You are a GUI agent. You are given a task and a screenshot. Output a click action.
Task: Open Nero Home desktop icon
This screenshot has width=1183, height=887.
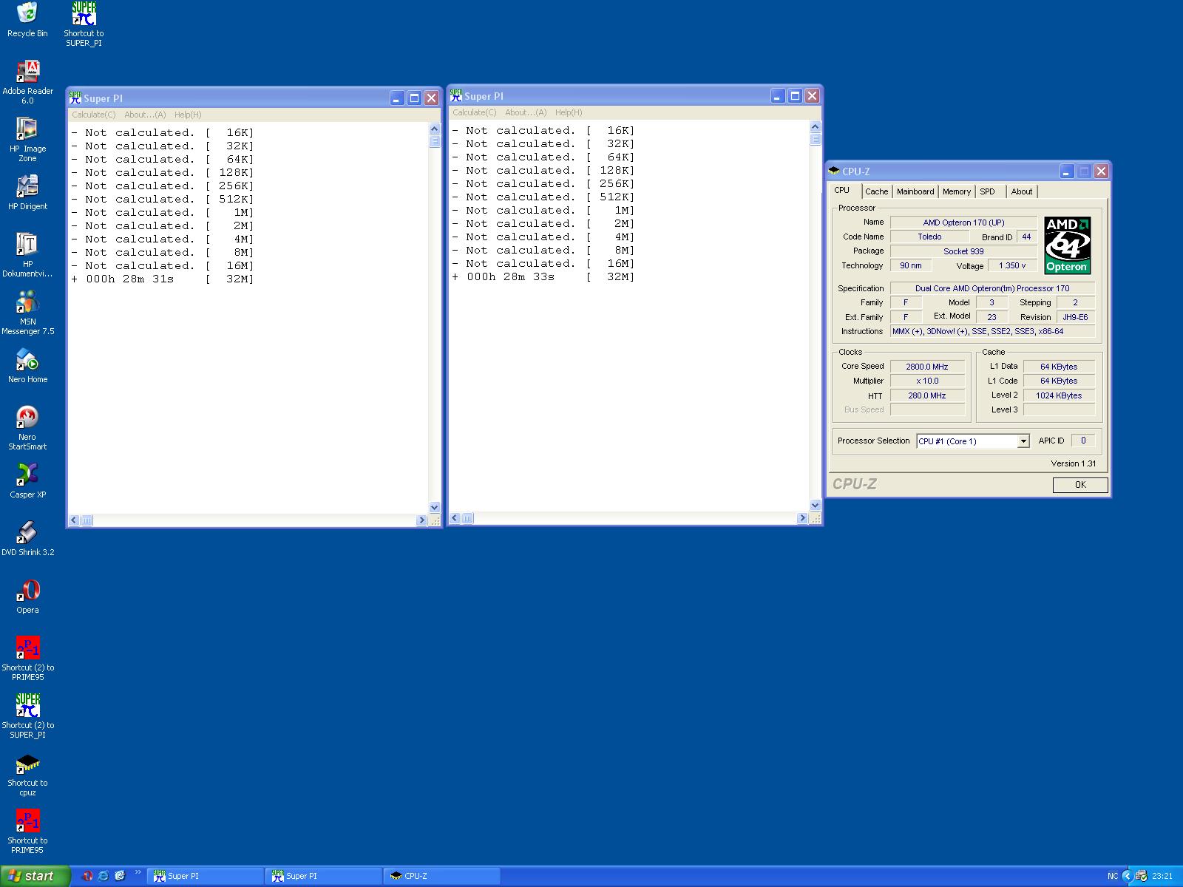[x=27, y=366]
